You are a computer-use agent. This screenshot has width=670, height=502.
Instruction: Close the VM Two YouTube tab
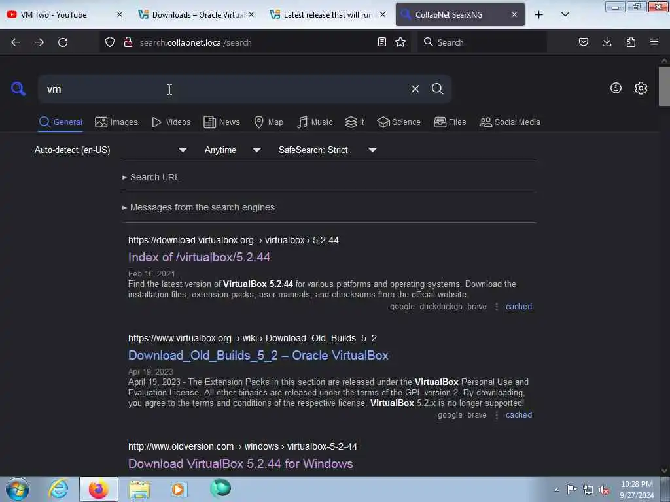[120, 14]
